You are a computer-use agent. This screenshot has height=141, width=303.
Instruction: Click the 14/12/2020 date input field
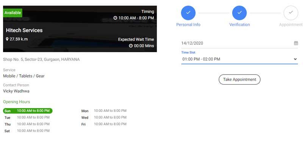(239, 43)
